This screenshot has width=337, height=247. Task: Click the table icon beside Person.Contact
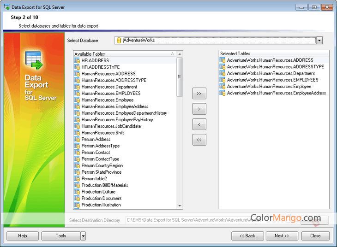coord(77,153)
